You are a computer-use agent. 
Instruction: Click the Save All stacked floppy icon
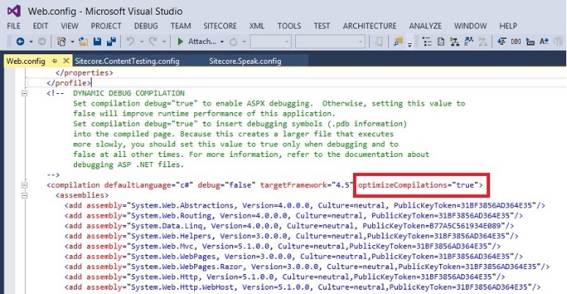coord(111,42)
